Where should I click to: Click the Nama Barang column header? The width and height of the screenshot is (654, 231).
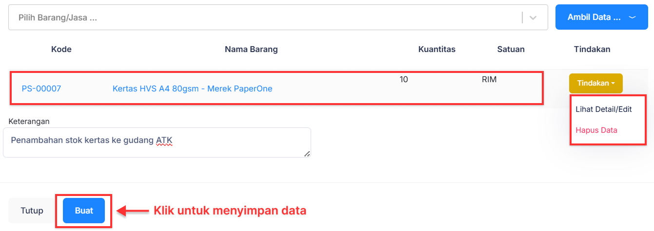[x=251, y=49]
